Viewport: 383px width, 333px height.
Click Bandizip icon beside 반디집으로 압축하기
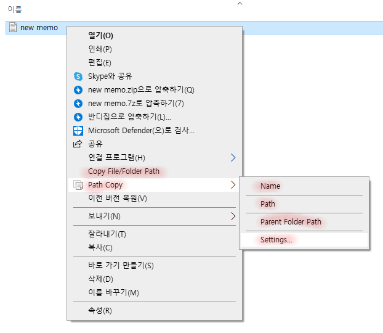78,117
